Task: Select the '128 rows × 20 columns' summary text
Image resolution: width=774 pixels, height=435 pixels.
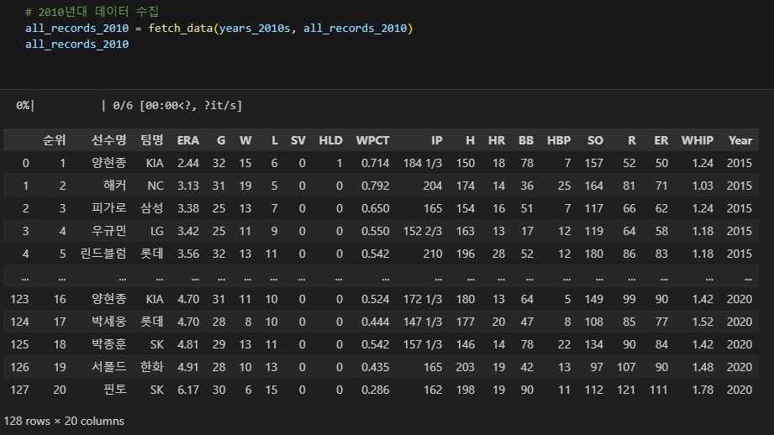Action: pos(64,422)
